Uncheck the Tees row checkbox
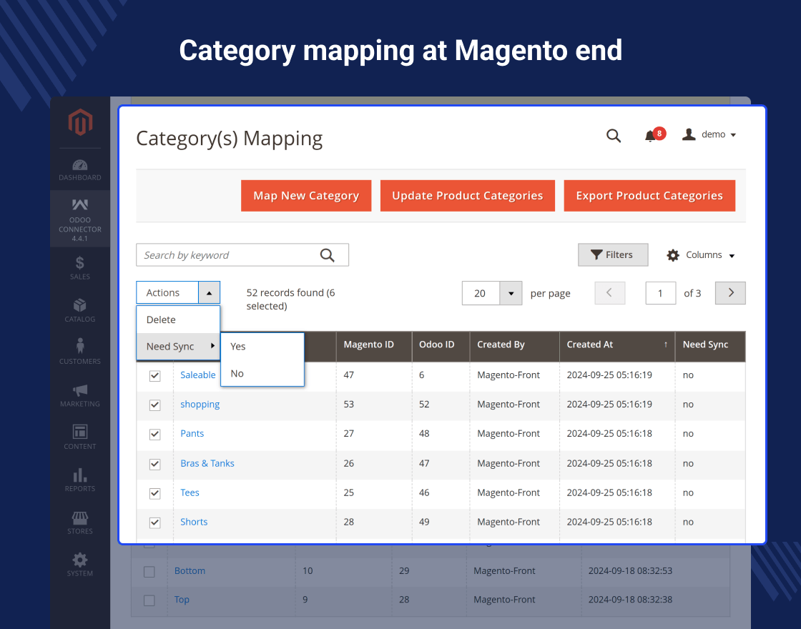 coord(154,493)
